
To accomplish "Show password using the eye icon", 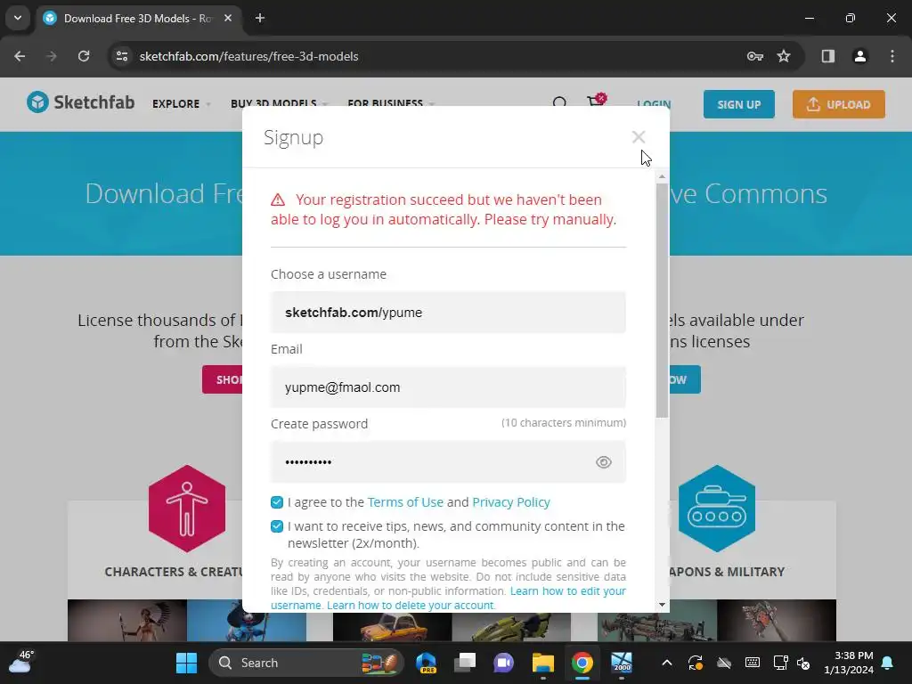I will coord(603,462).
